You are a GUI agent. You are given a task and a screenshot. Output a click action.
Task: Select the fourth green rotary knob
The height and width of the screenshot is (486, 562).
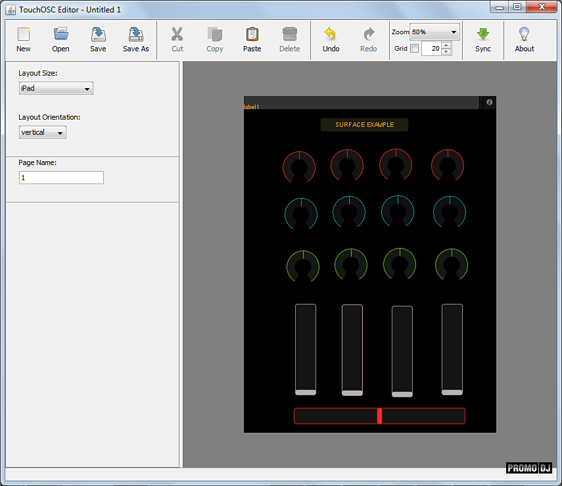point(452,264)
